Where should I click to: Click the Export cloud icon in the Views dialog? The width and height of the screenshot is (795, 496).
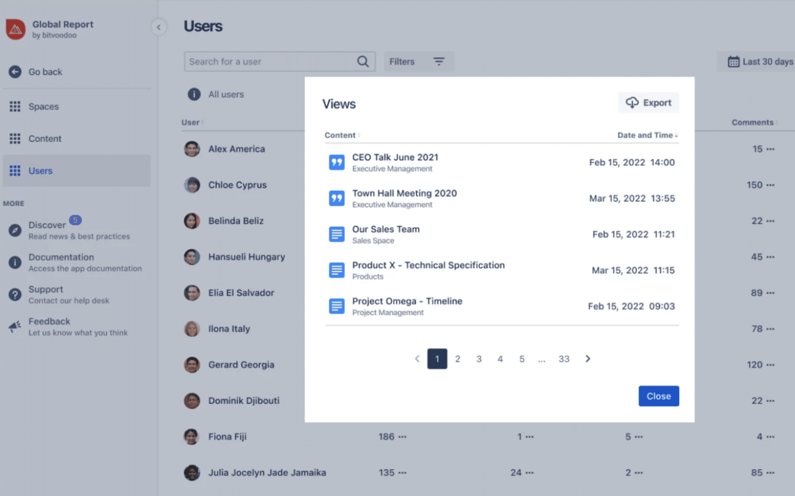click(632, 102)
